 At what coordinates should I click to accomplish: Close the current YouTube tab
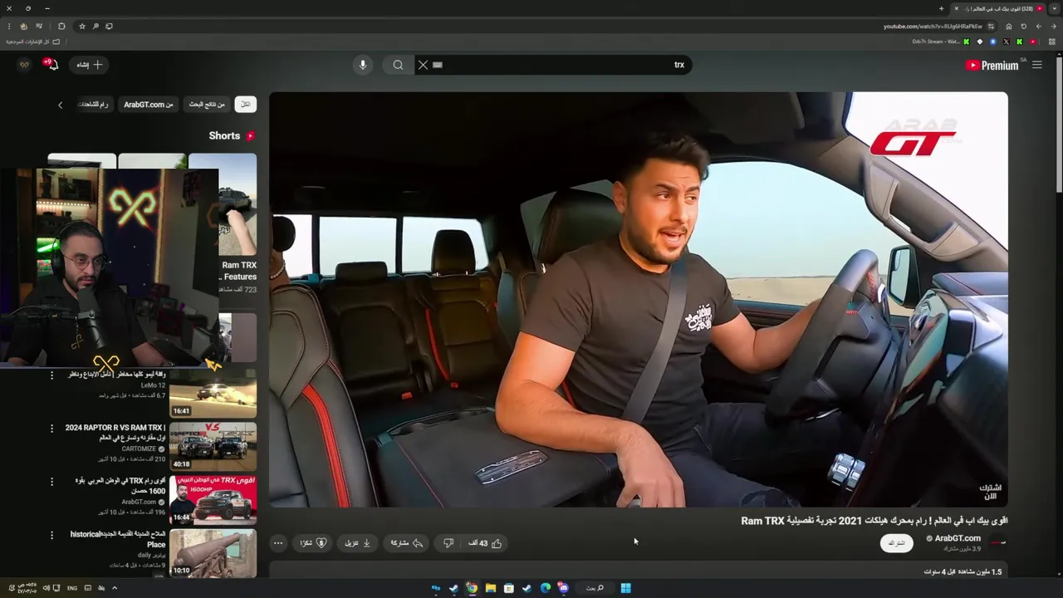pos(956,8)
